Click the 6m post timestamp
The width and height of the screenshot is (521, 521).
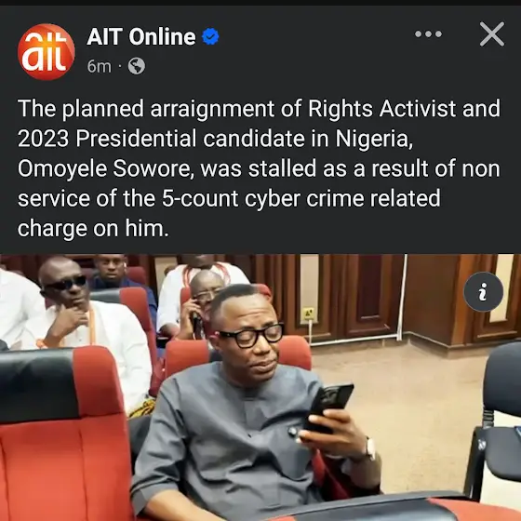[99, 66]
